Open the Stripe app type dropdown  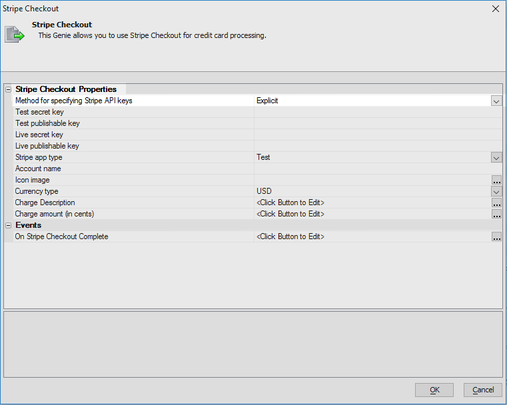[496, 157]
